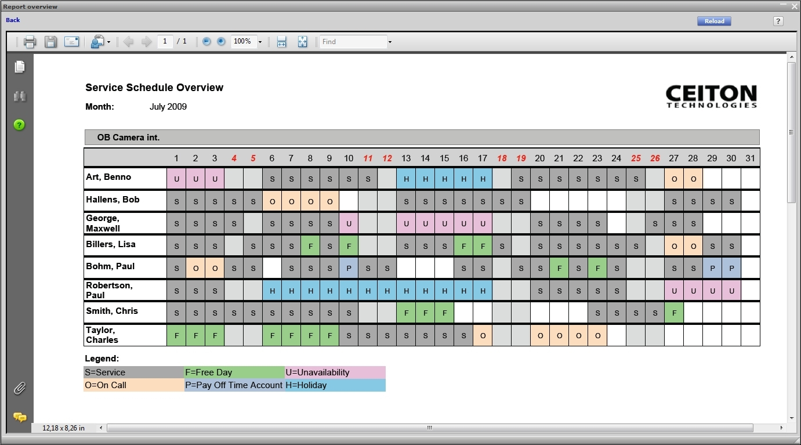The image size is (801, 445).
Task: Click the Taylor, Charles row name
Action: (x=102, y=335)
